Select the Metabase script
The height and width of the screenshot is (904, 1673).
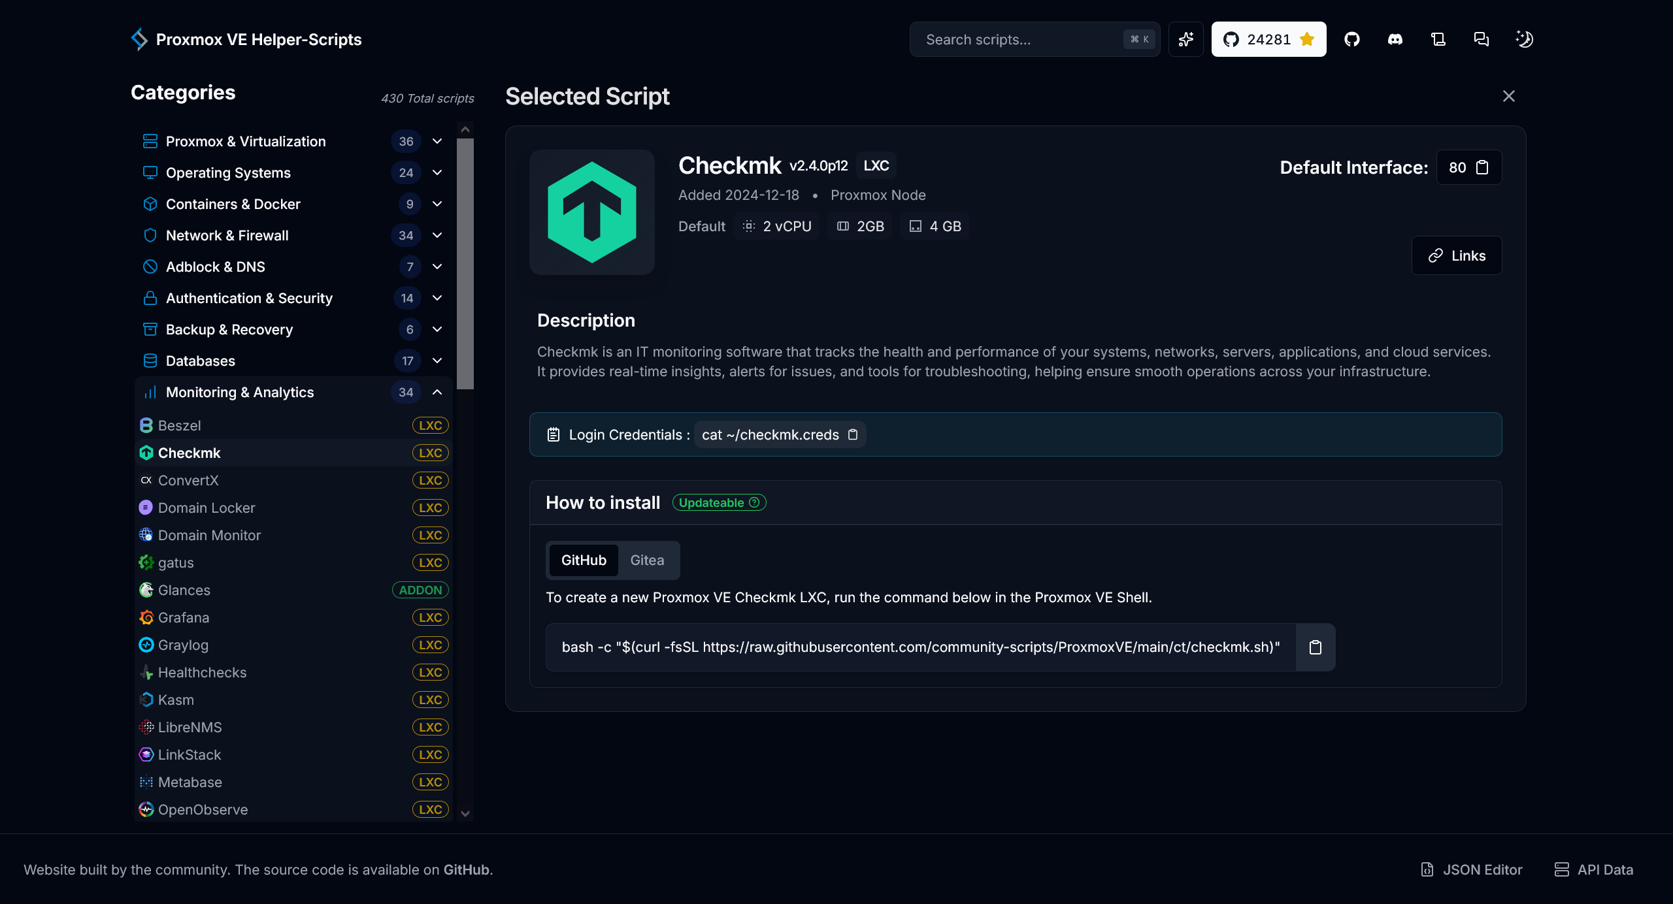293,782
